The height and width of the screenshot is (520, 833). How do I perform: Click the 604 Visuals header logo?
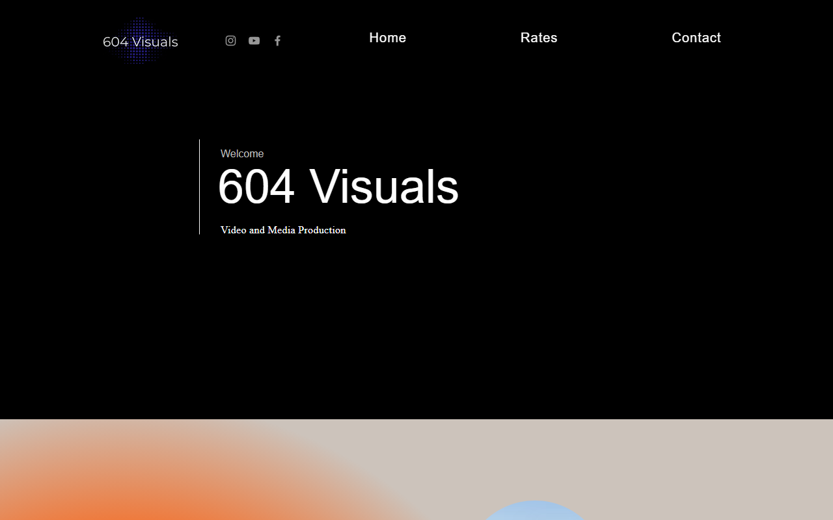[x=141, y=41]
